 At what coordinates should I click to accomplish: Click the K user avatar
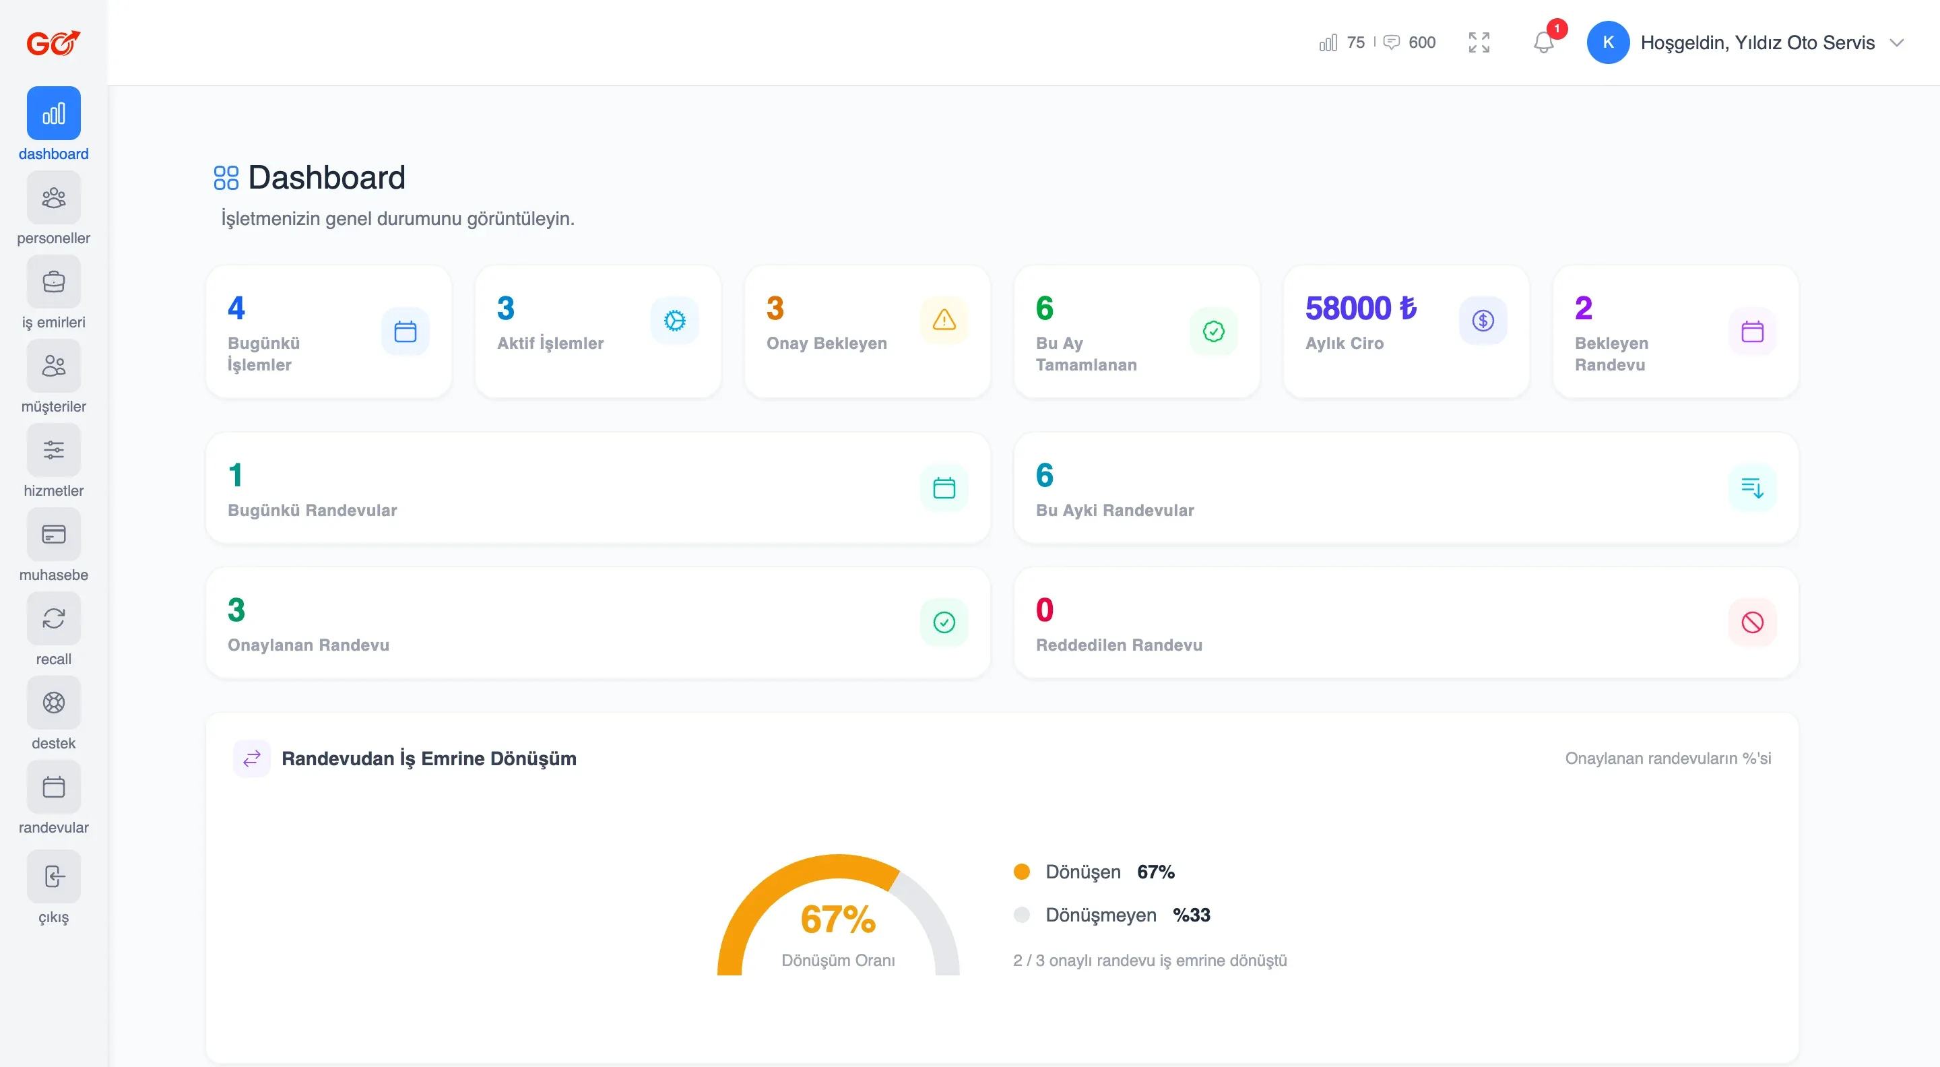coord(1608,43)
